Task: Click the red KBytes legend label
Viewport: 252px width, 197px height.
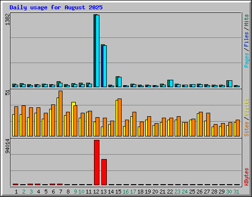Action: [247, 177]
